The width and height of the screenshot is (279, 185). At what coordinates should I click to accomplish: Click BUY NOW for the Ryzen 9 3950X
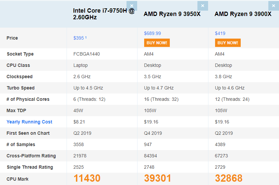(157, 43)
